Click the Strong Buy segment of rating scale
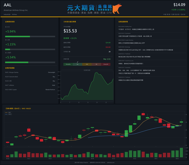Viewport: 189px width, 165px height. tap(68, 64)
